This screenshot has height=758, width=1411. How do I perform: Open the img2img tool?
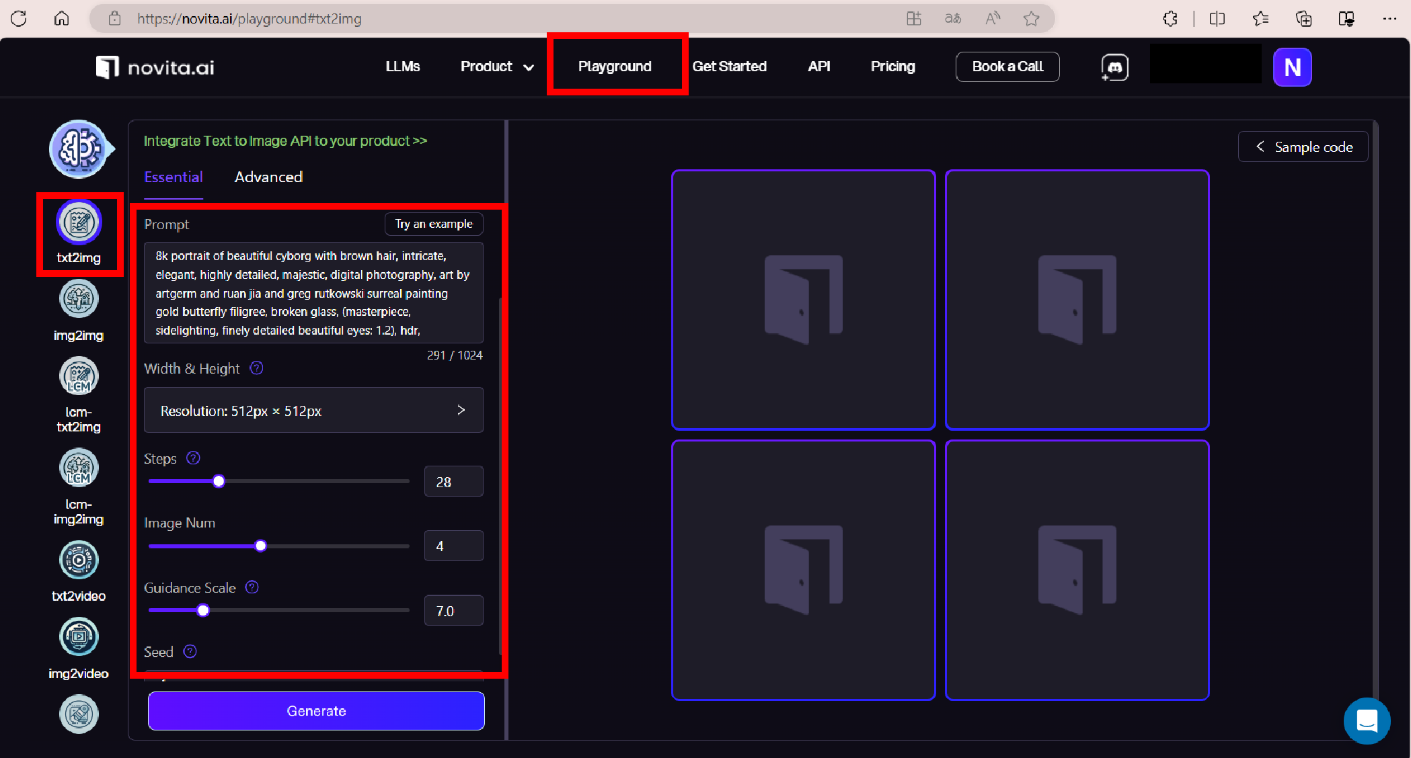click(x=79, y=300)
